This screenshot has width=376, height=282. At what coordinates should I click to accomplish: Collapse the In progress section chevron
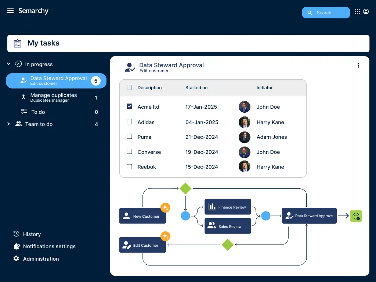(9, 64)
